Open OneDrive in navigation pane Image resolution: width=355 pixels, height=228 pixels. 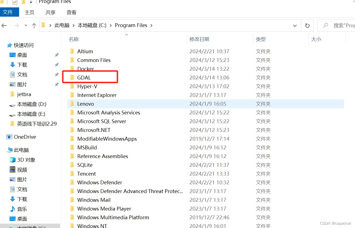click(x=25, y=137)
